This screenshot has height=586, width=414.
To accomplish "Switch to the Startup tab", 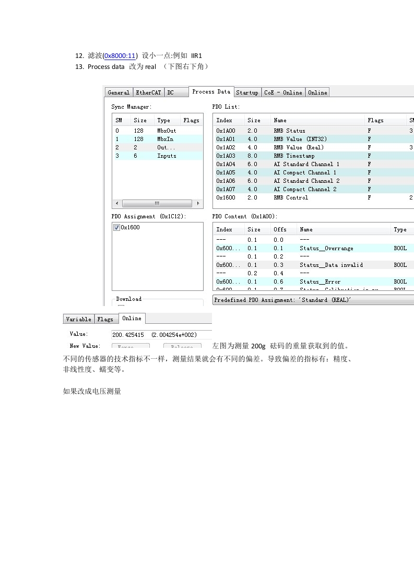I will (x=247, y=92).
